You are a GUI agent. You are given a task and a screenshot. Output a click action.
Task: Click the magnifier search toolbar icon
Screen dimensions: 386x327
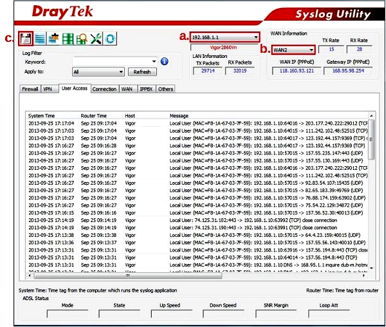click(x=82, y=39)
